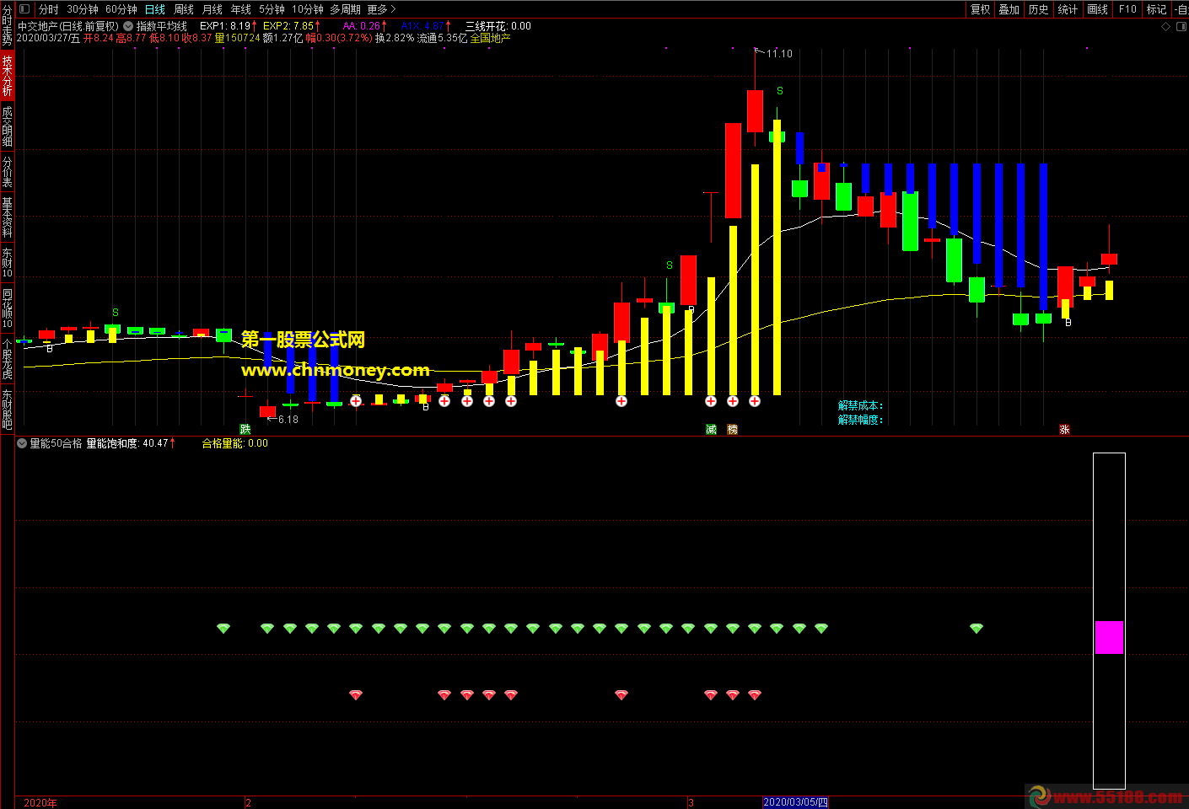1189x809 pixels.
Task: Toggle the right side panel icon
Action: 1181,27
